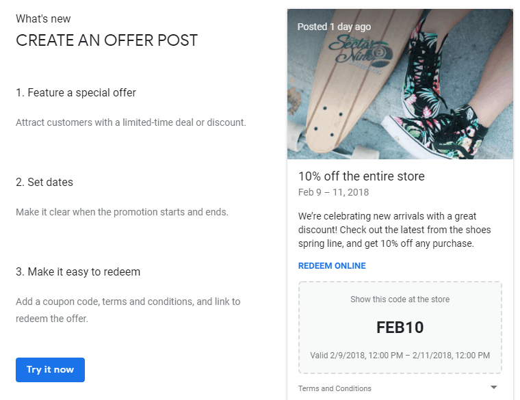520x400 pixels.
Task: Click the Set dates step heading
Action: pos(44,183)
